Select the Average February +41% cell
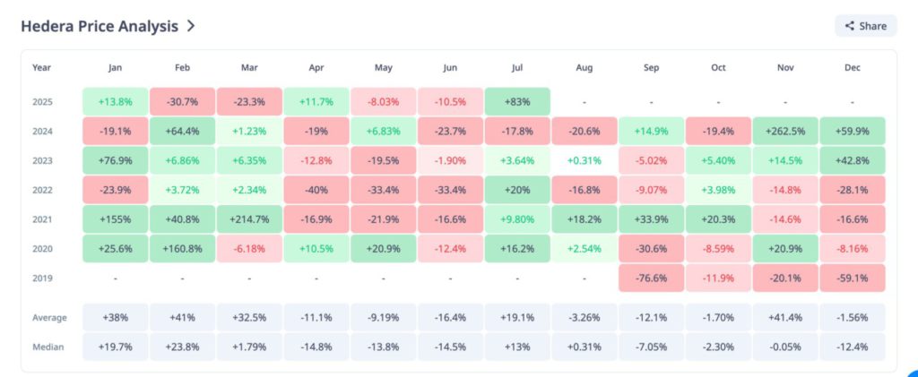This screenshot has width=918, height=377. pyautogui.click(x=182, y=317)
